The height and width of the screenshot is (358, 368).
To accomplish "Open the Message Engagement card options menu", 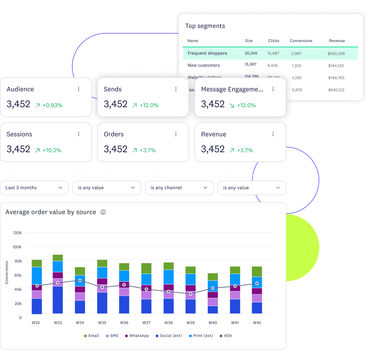I will [273, 89].
